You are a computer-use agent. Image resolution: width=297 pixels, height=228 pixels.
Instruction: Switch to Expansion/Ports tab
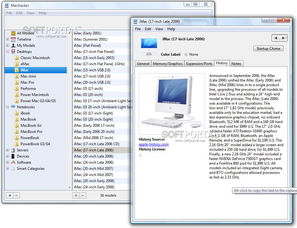(x=199, y=64)
